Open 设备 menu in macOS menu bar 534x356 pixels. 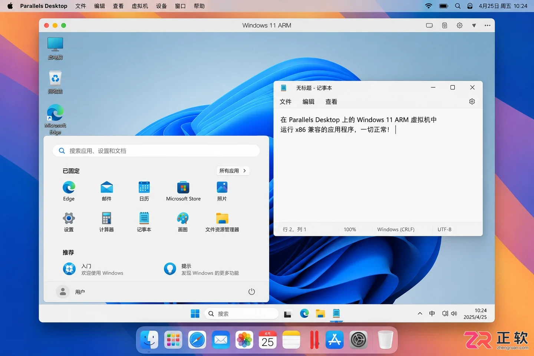click(161, 6)
